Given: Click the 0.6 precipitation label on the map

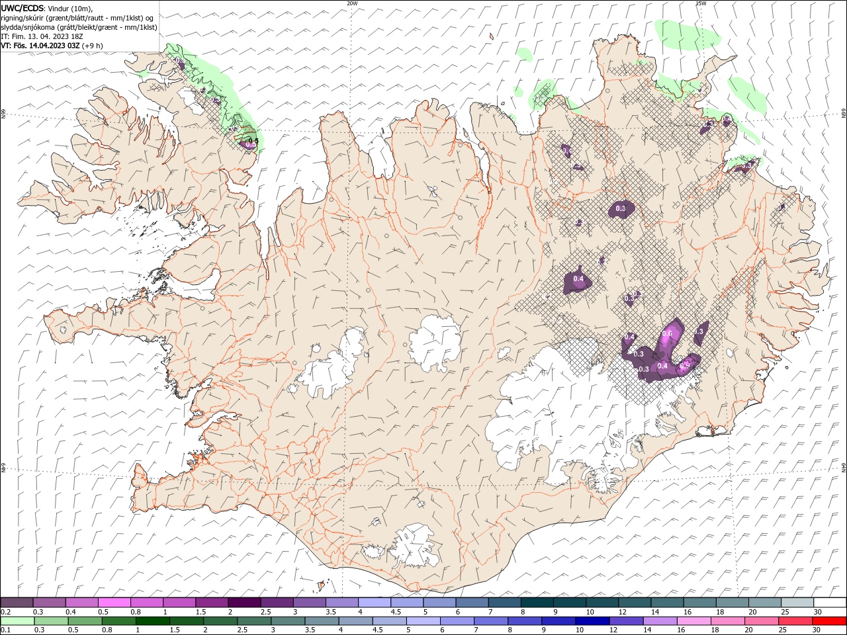Looking at the screenshot, I should pos(667,333).
